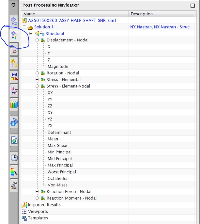Open the Web Browser globe page icon
This screenshot has width=200, height=224.
(x=14, y=140)
